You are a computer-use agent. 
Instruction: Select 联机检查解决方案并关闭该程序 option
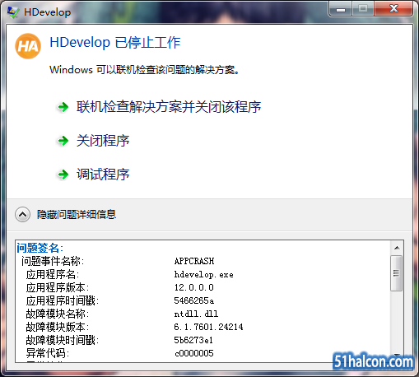tap(169, 107)
